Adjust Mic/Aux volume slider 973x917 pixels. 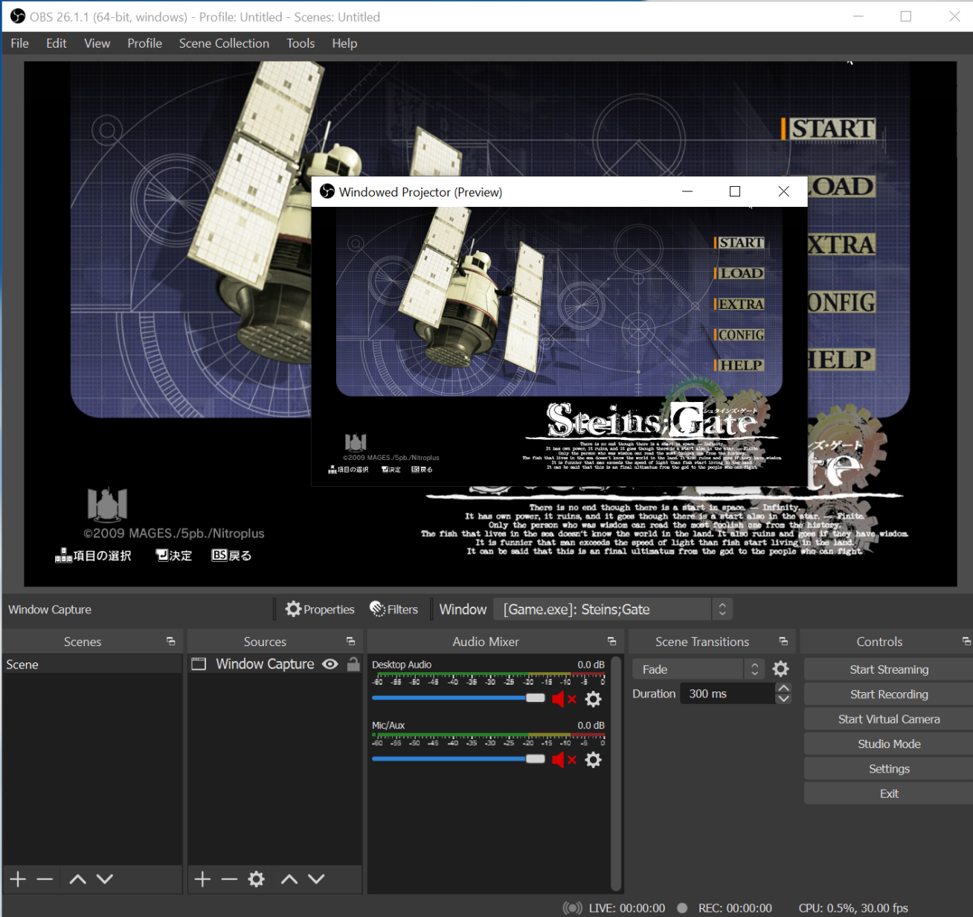[x=458, y=759]
